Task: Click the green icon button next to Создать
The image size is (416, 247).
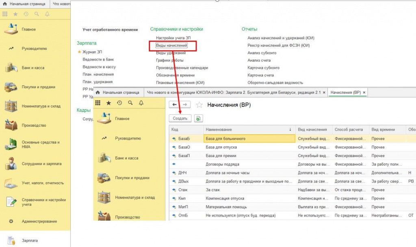Action: 198,118
